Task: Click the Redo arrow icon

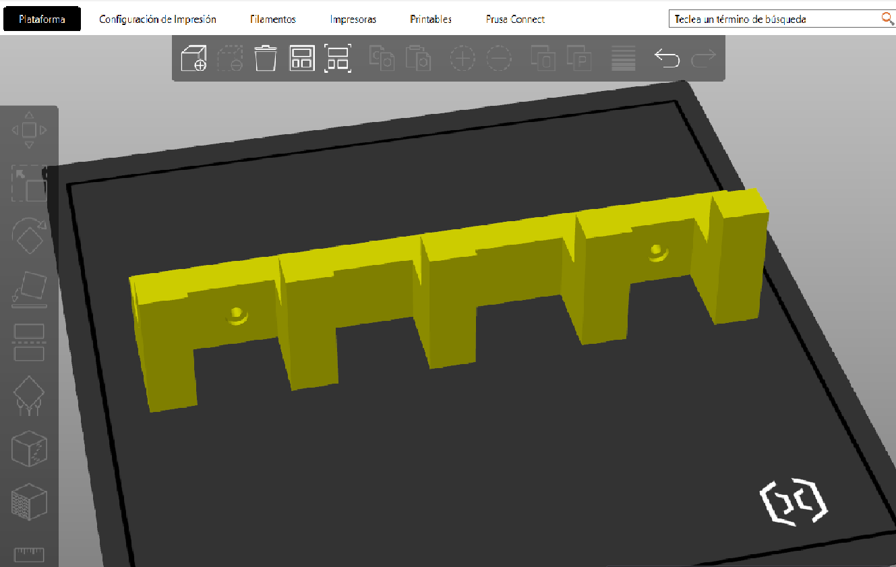Action: [x=703, y=58]
